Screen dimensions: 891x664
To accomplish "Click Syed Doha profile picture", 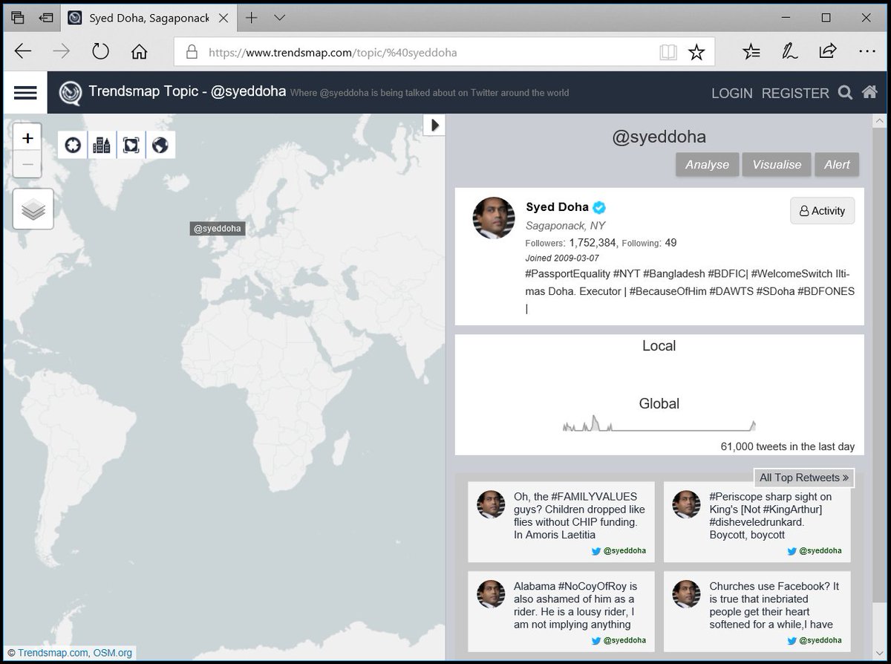I will tap(494, 218).
